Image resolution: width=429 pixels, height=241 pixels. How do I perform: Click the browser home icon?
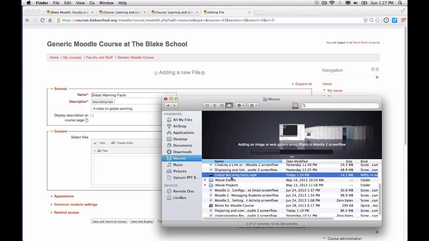50,20
